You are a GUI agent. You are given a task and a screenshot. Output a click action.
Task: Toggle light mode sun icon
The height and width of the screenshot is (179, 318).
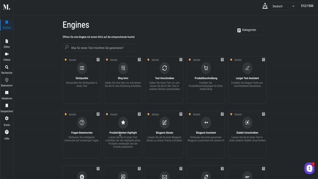click(x=265, y=6)
